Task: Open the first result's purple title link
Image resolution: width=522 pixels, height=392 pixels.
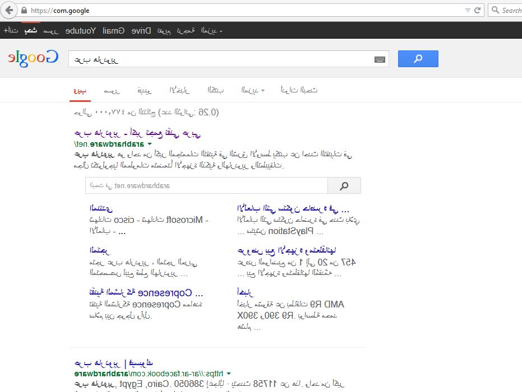Action: coord(137,133)
